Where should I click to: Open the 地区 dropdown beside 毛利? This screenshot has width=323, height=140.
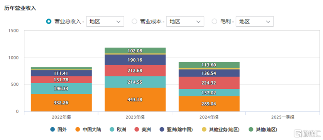coord(255,22)
